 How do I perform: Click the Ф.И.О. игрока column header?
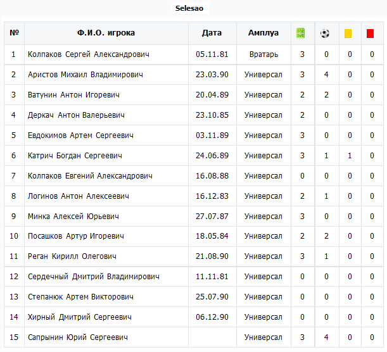point(106,33)
